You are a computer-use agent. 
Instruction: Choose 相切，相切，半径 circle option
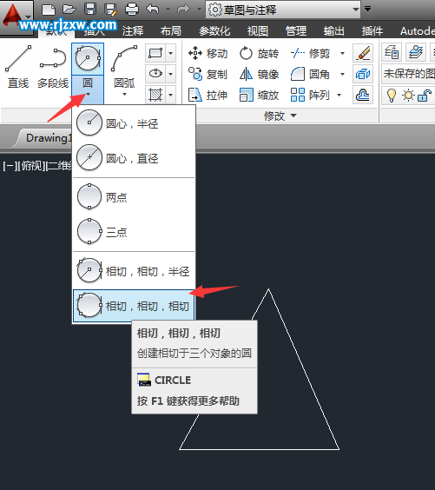(134, 270)
